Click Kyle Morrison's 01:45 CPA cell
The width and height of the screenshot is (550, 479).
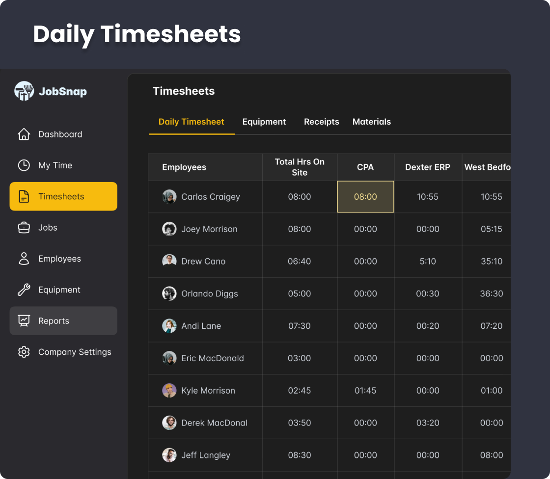(365, 390)
